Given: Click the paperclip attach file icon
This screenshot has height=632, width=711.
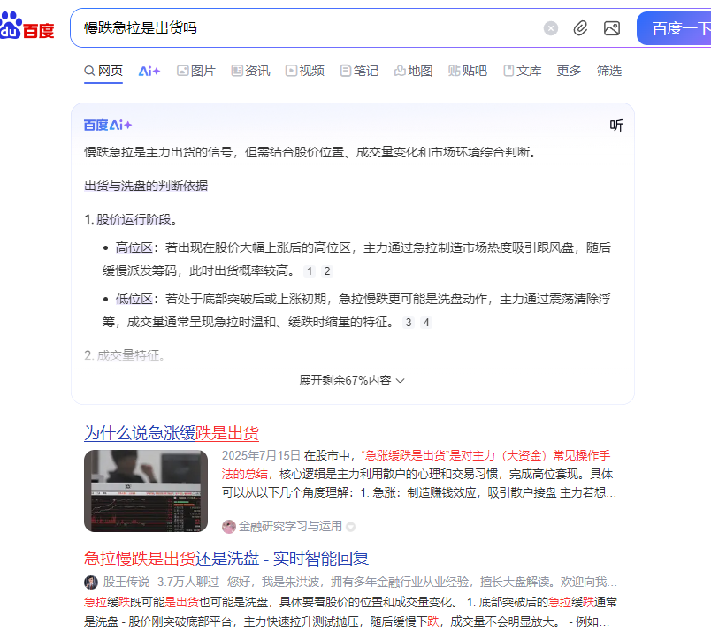Looking at the screenshot, I should coord(580,28).
